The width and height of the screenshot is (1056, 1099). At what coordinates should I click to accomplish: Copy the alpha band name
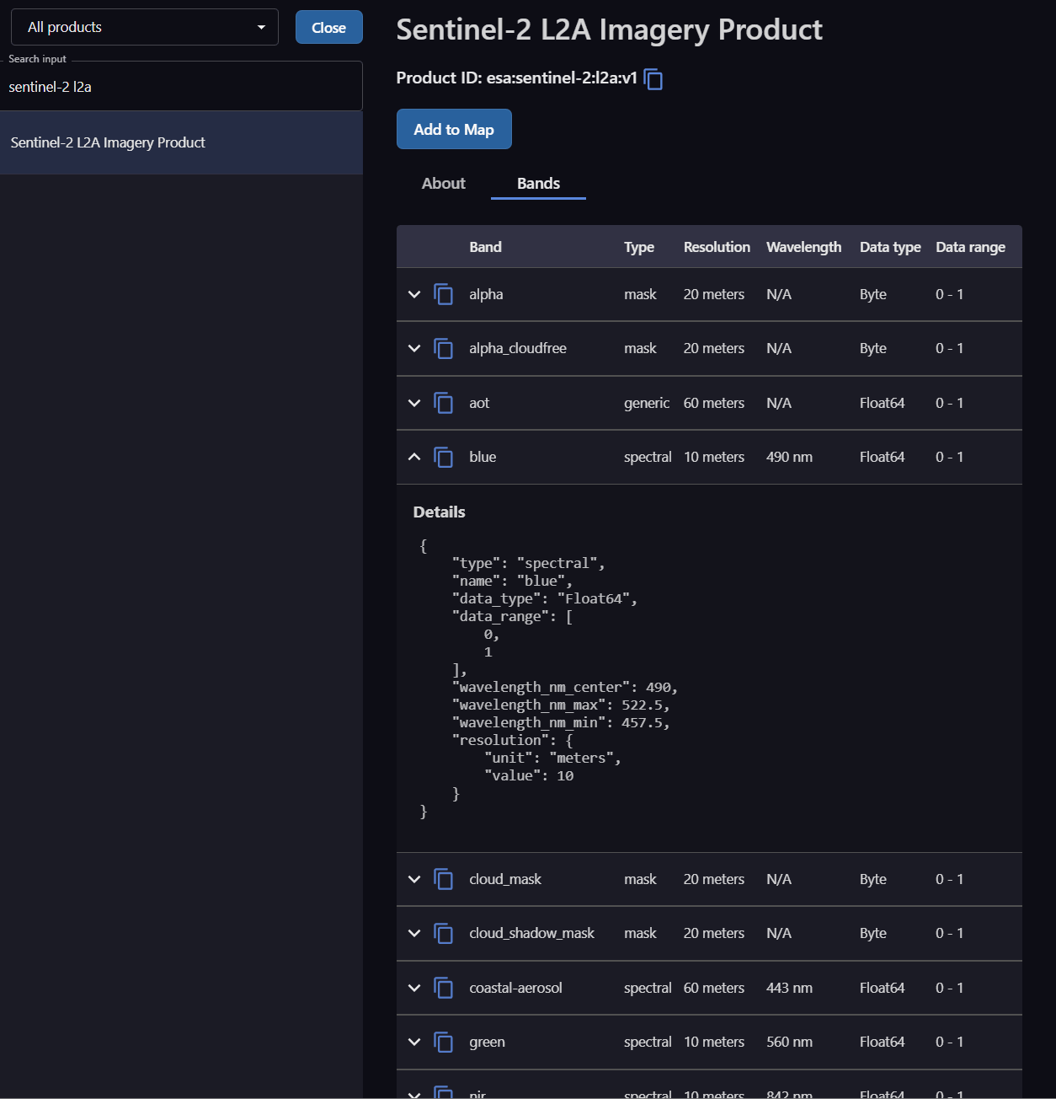pos(443,294)
